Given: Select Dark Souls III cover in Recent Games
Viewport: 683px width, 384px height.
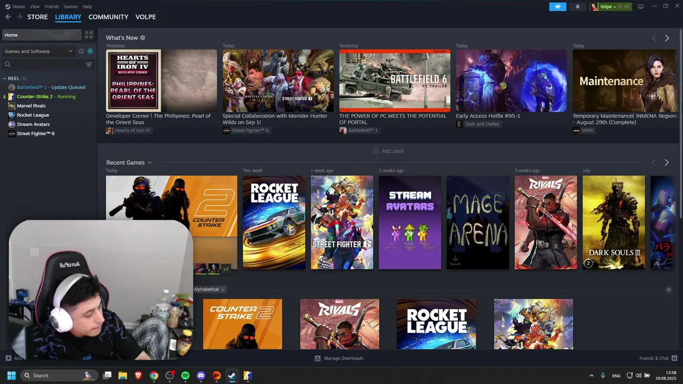Looking at the screenshot, I should pos(614,222).
